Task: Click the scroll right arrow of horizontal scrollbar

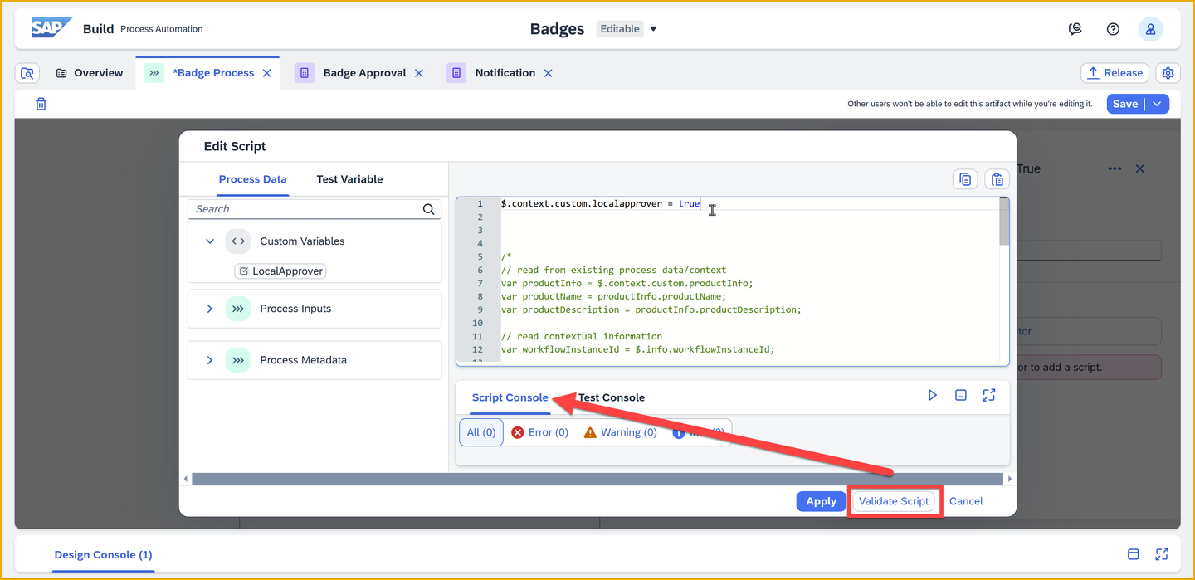Action: point(1010,479)
